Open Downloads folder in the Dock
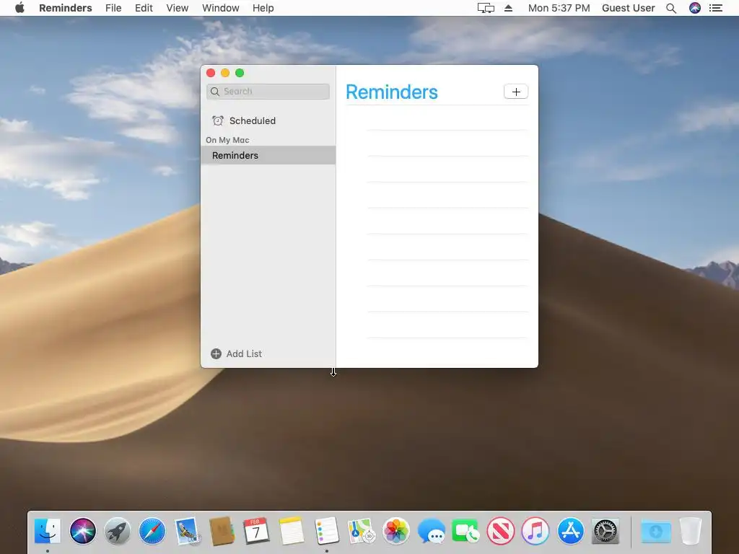The height and width of the screenshot is (554, 739). (655, 531)
